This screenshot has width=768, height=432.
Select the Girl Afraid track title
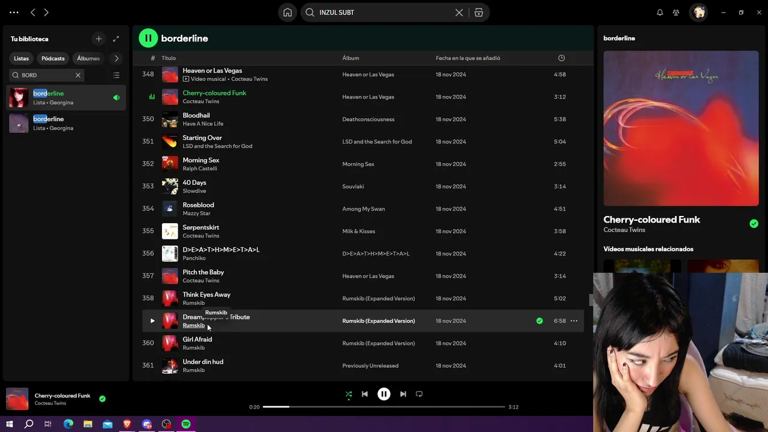(x=197, y=340)
